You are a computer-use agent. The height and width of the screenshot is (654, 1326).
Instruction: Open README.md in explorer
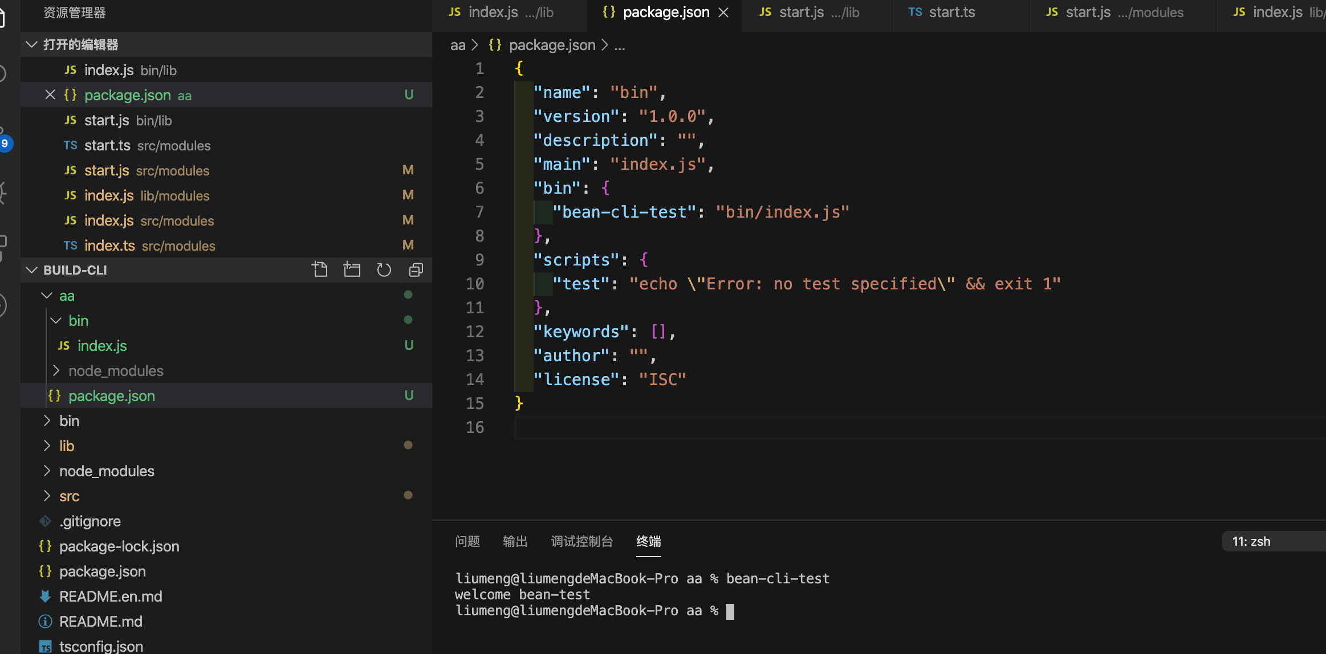226,621
